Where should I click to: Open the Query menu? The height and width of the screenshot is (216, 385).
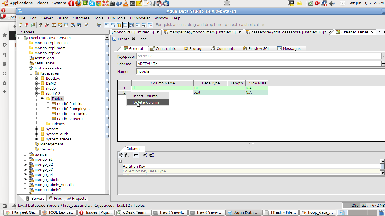coord(63,18)
